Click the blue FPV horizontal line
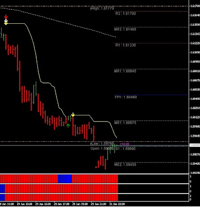Screen dimensions: 200x207 (x=151, y=95)
